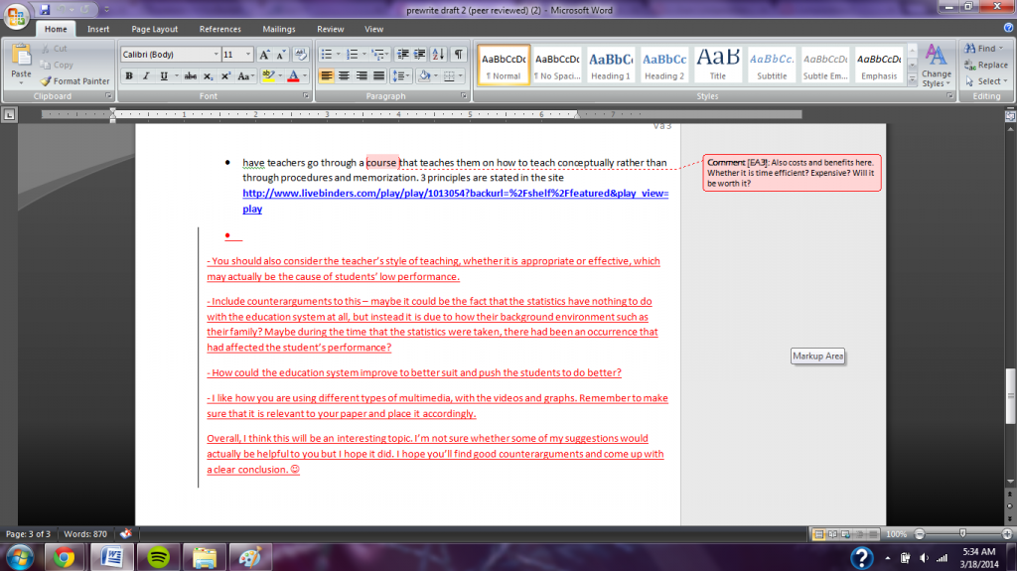Click the Format Painter tool
The width and height of the screenshot is (1017, 571).
pyautogui.click(x=74, y=81)
